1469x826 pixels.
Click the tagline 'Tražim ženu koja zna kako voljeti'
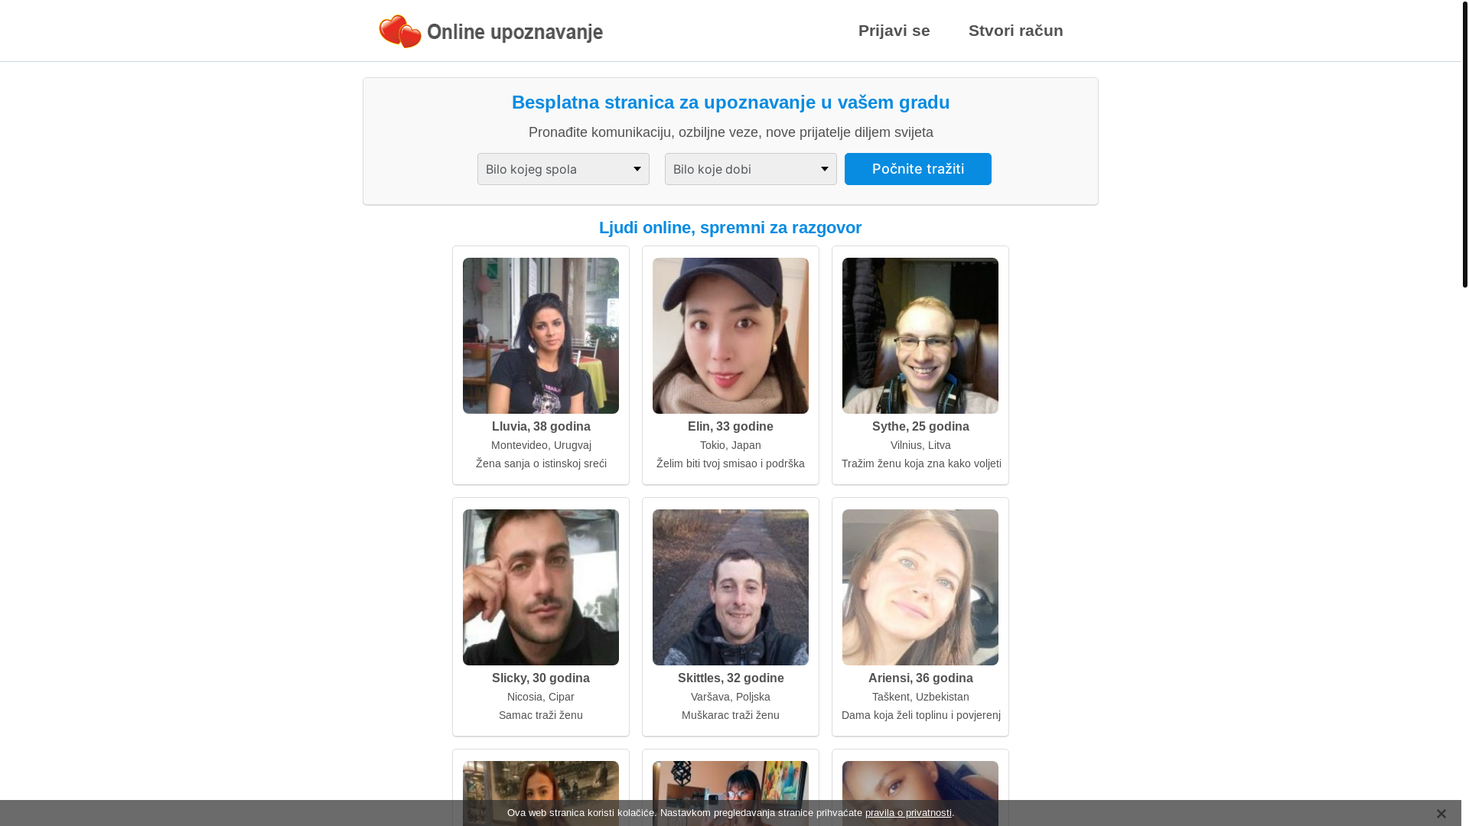[x=921, y=463]
